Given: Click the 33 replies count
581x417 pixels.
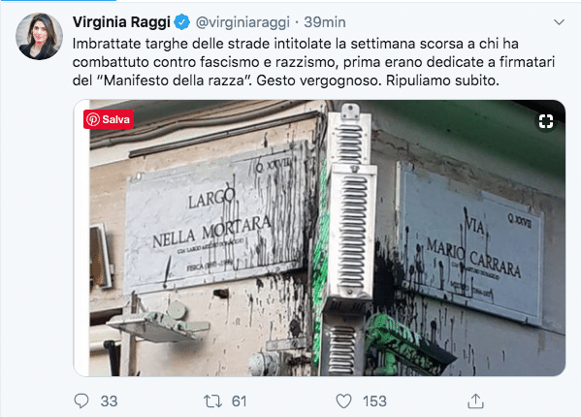Looking at the screenshot, I should pos(109,401).
